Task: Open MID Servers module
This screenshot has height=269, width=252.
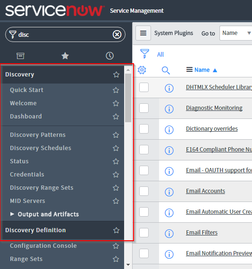Action: pyautogui.click(x=27, y=201)
